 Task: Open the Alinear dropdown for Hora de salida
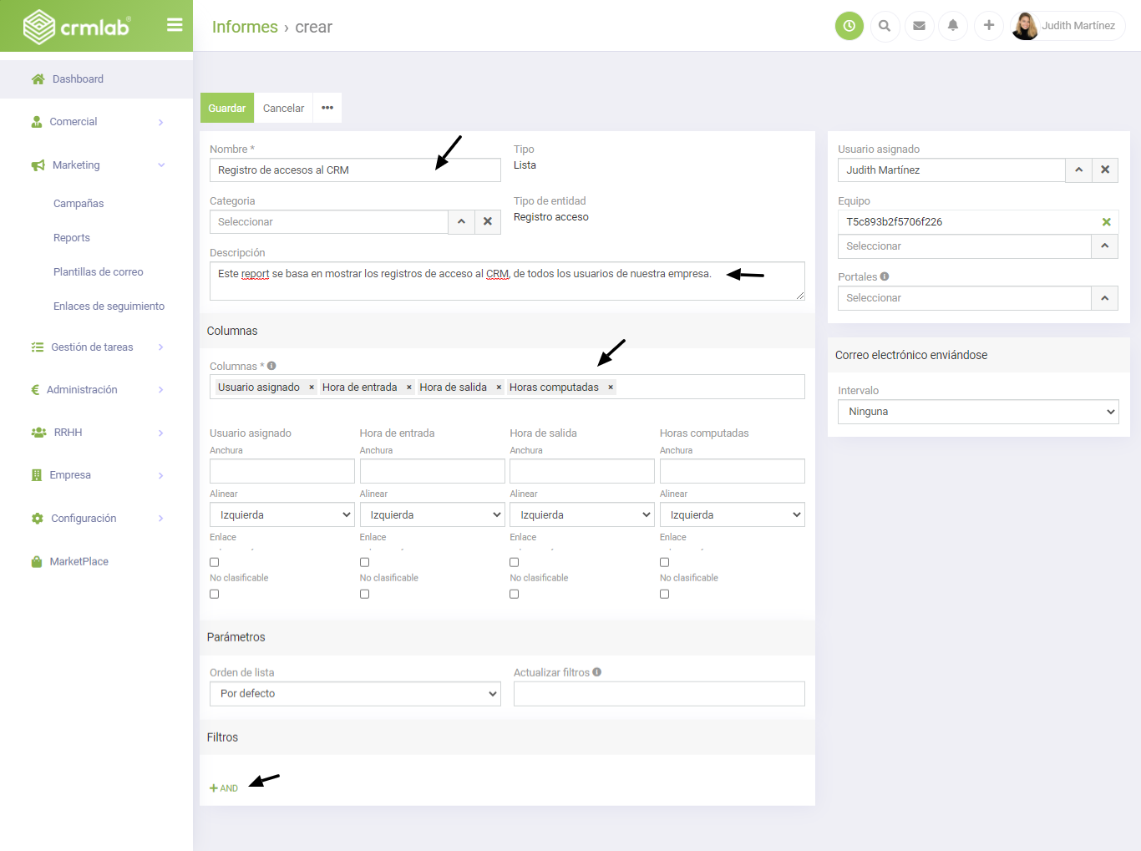click(x=582, y=514)
